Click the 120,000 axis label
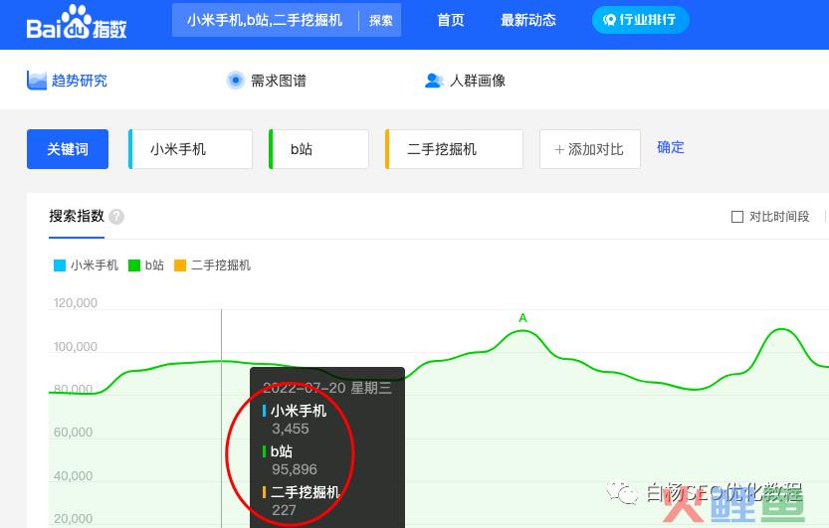This screenshot has width=829, height=528. tap(76, 303)
